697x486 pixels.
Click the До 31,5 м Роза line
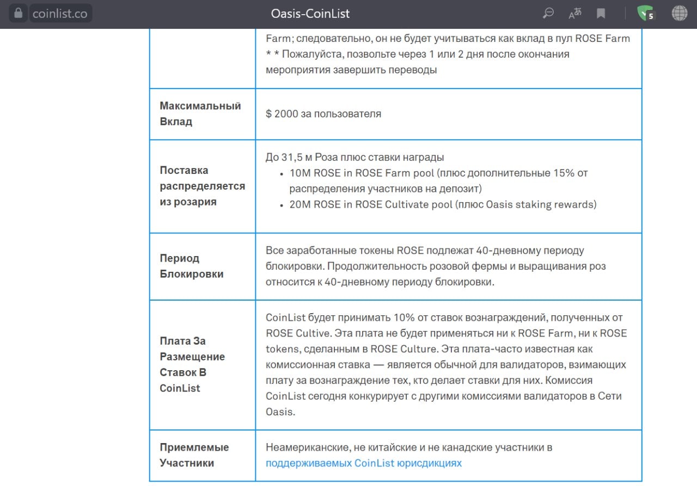[354, 157]
